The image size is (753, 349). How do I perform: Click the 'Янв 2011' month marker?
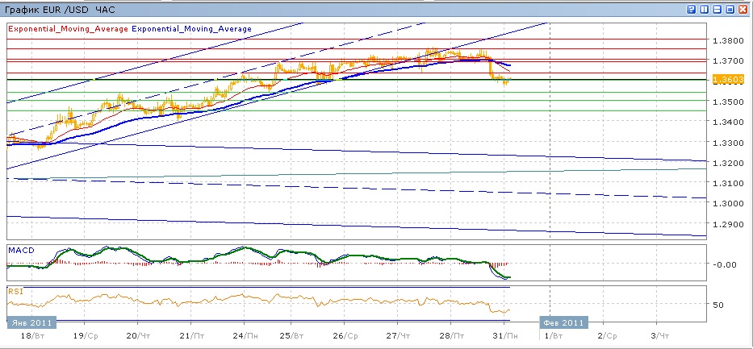[x=31, y=322]
